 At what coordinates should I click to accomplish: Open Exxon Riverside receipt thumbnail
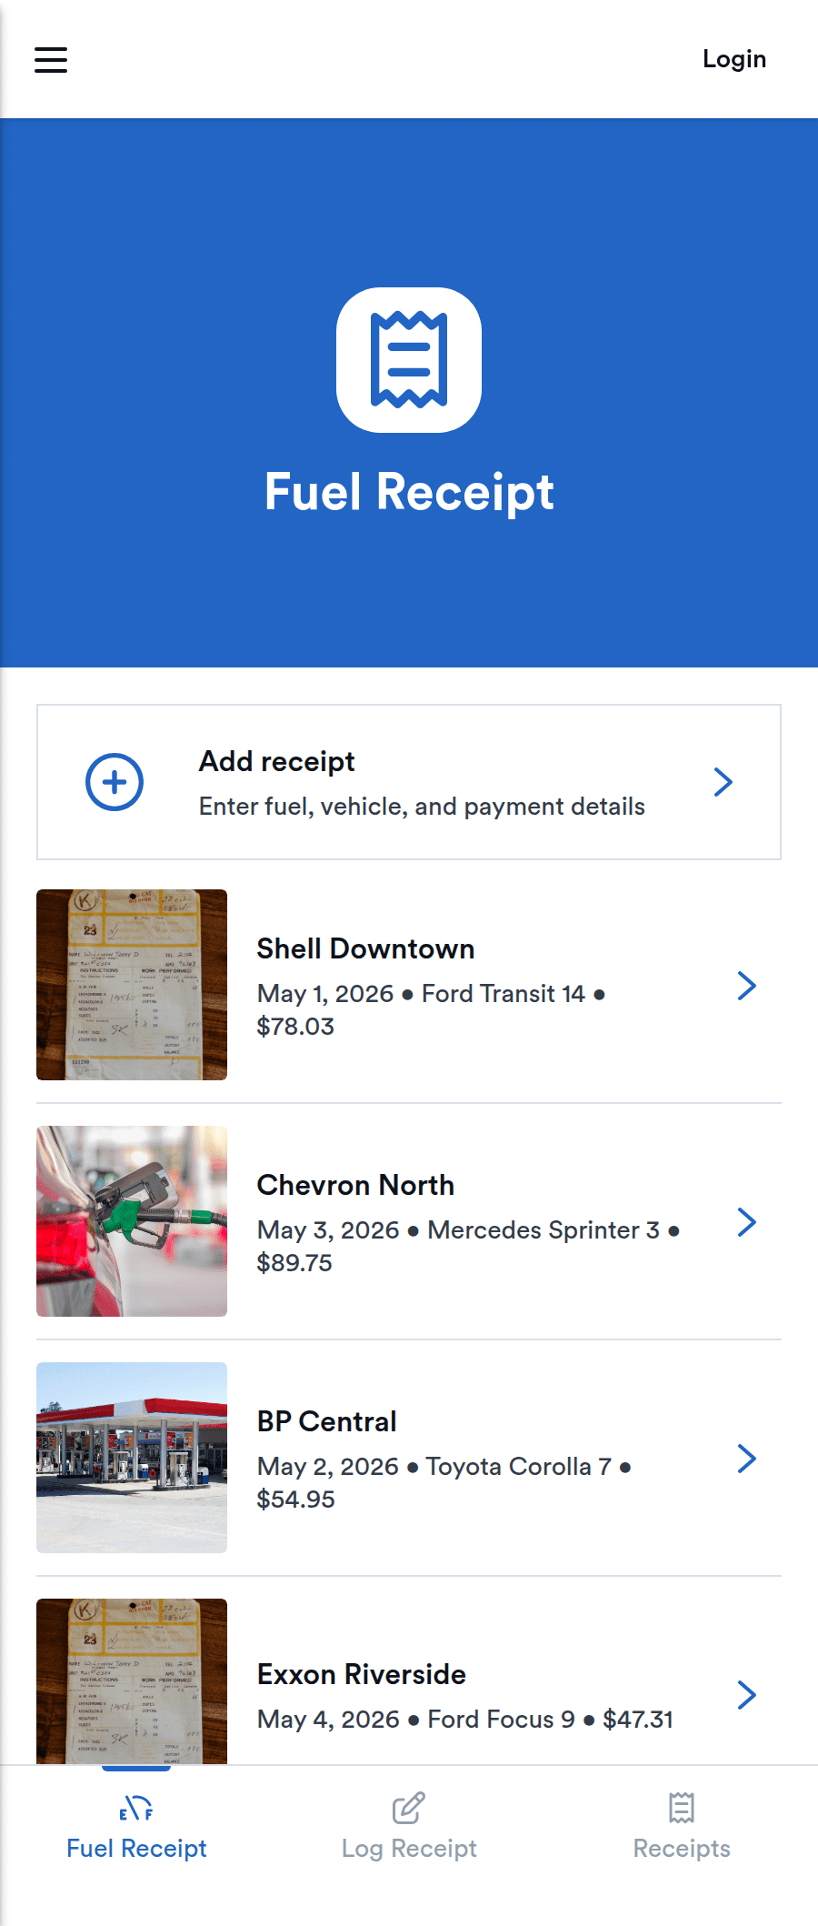132,1681
